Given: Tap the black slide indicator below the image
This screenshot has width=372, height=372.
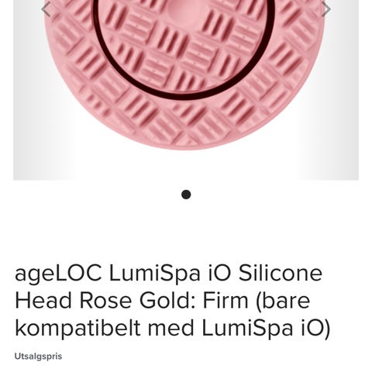Looking at the screenshot, I should (x=186, y=195).
